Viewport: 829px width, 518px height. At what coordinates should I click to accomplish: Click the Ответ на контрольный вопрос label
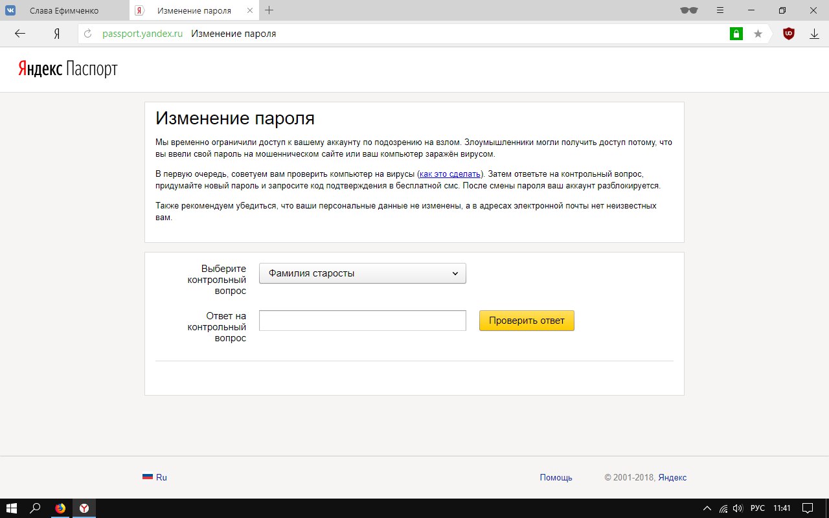[217, 327]
